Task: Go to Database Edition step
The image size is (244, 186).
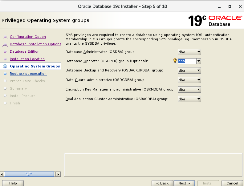Action: tap(25, 51)
